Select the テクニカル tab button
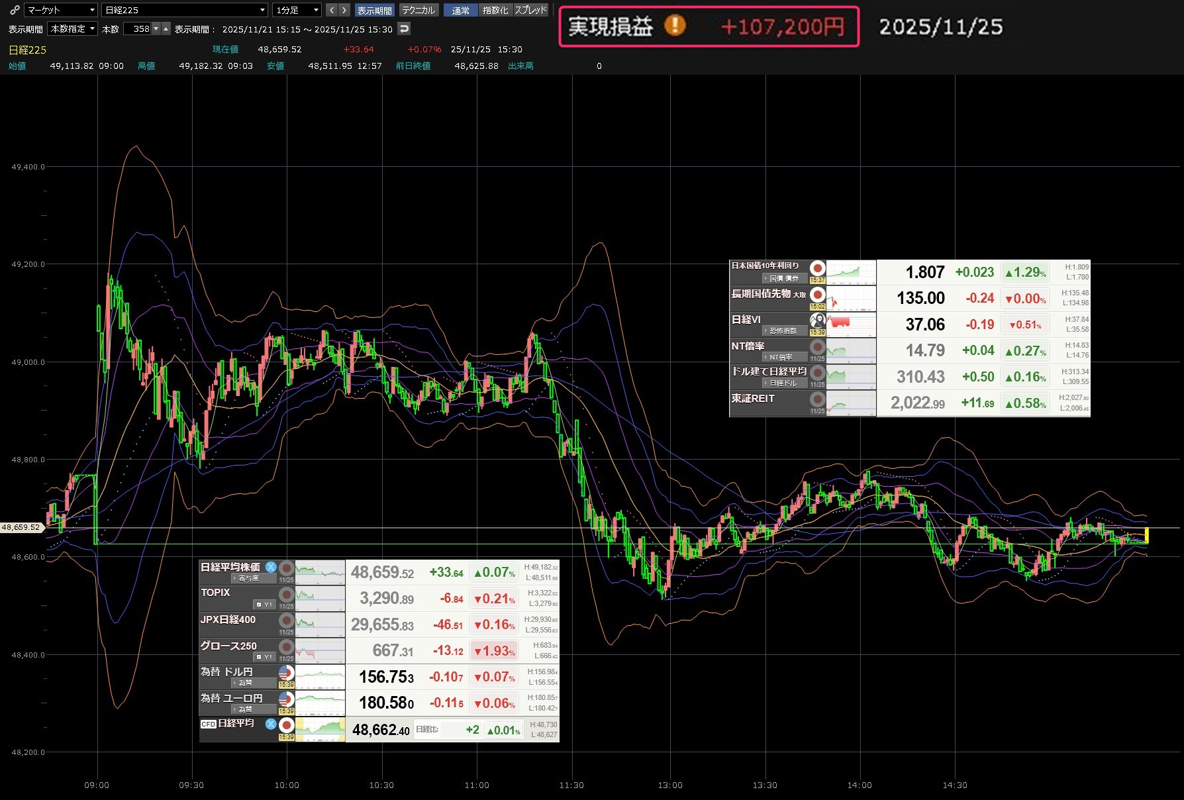The image size is (1184, 800). pos(419,10)
